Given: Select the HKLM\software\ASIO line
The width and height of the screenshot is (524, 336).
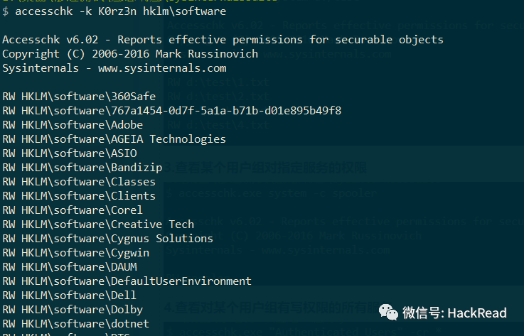Looking at the screenshot, I should pyautogui.click(x=70, y=153).
